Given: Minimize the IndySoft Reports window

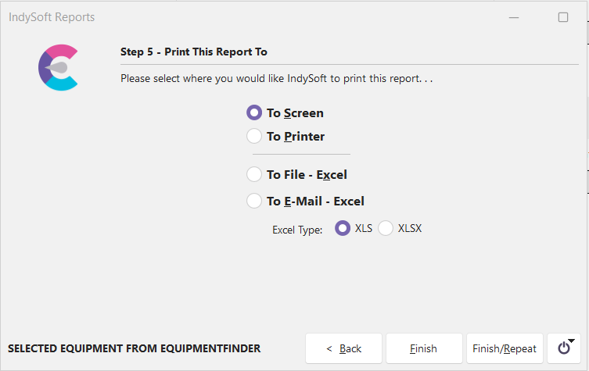Looking at the screenshot, I should [513, 17].
